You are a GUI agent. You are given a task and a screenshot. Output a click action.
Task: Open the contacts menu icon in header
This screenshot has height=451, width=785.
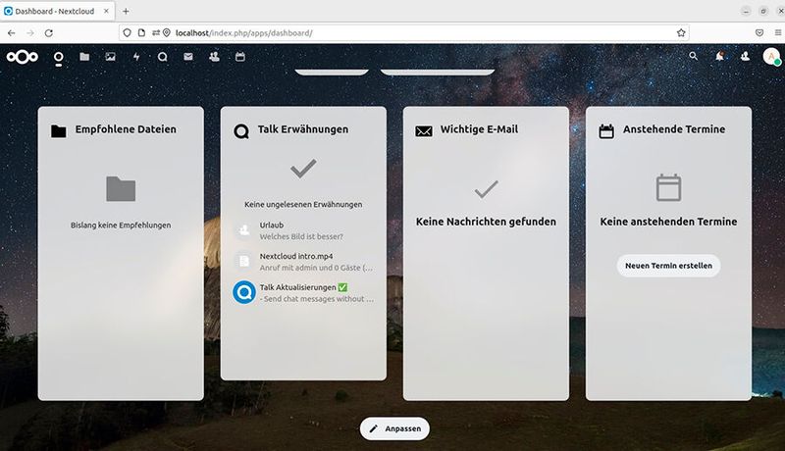click(746, 57)
